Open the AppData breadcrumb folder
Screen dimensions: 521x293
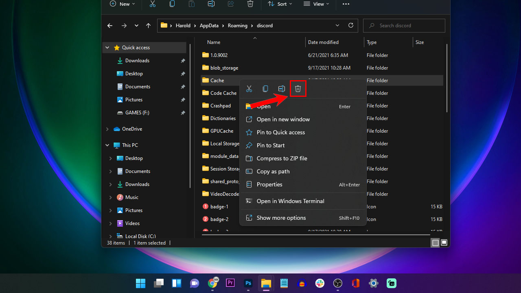[x=209, y=25]
